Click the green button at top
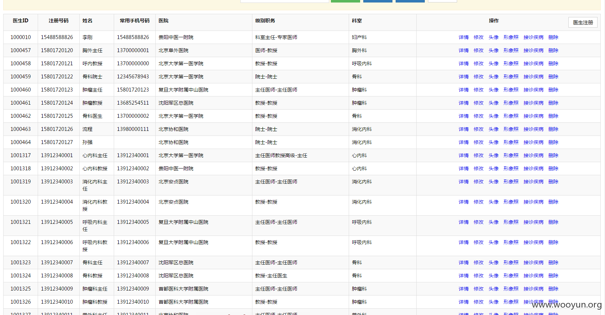Viewport: 605px width, 315px height. [346, 1]
